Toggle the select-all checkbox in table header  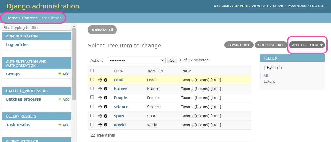point(92,71)
